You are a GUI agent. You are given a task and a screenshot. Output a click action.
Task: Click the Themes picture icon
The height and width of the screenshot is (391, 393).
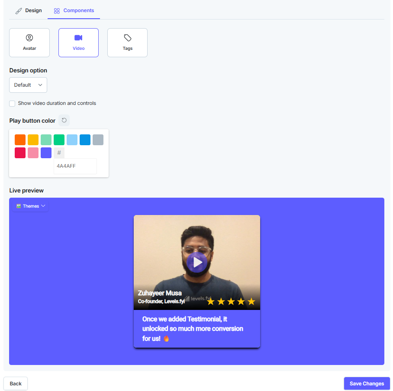19,206
